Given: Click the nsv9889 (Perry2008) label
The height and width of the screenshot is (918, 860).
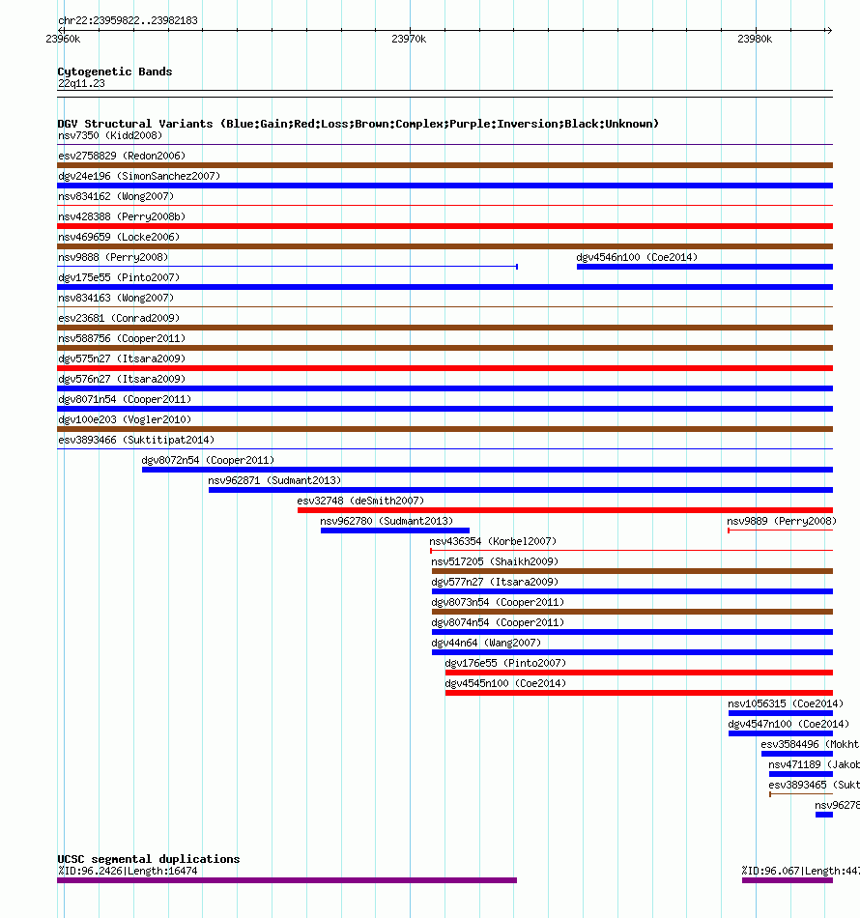Looking at the screenshot, I should pyautogui.click(x=782, y=521).
